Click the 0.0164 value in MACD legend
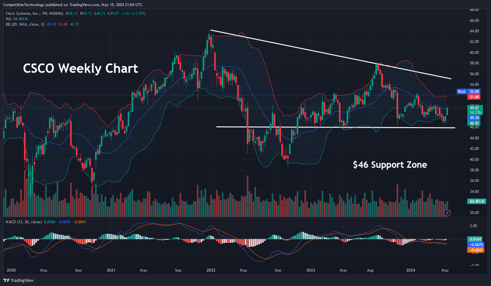 tap(50, 222)
